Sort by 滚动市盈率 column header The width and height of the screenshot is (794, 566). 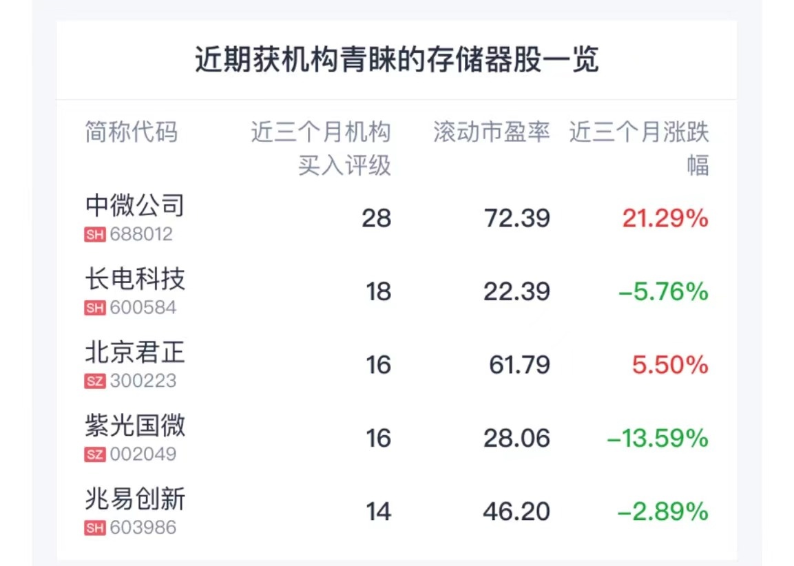tap(492, 132)
